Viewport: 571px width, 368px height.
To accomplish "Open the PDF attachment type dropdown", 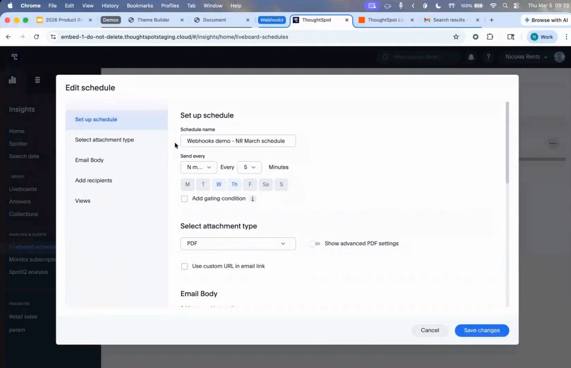I will coord(238,244).
